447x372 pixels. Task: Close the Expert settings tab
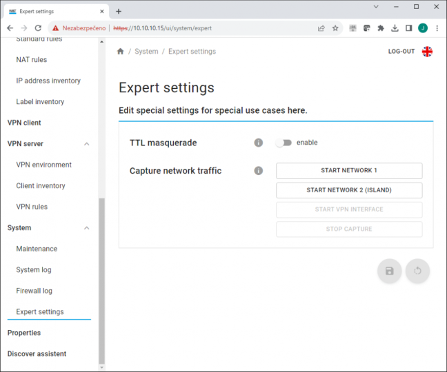click(x=102, y=12)
